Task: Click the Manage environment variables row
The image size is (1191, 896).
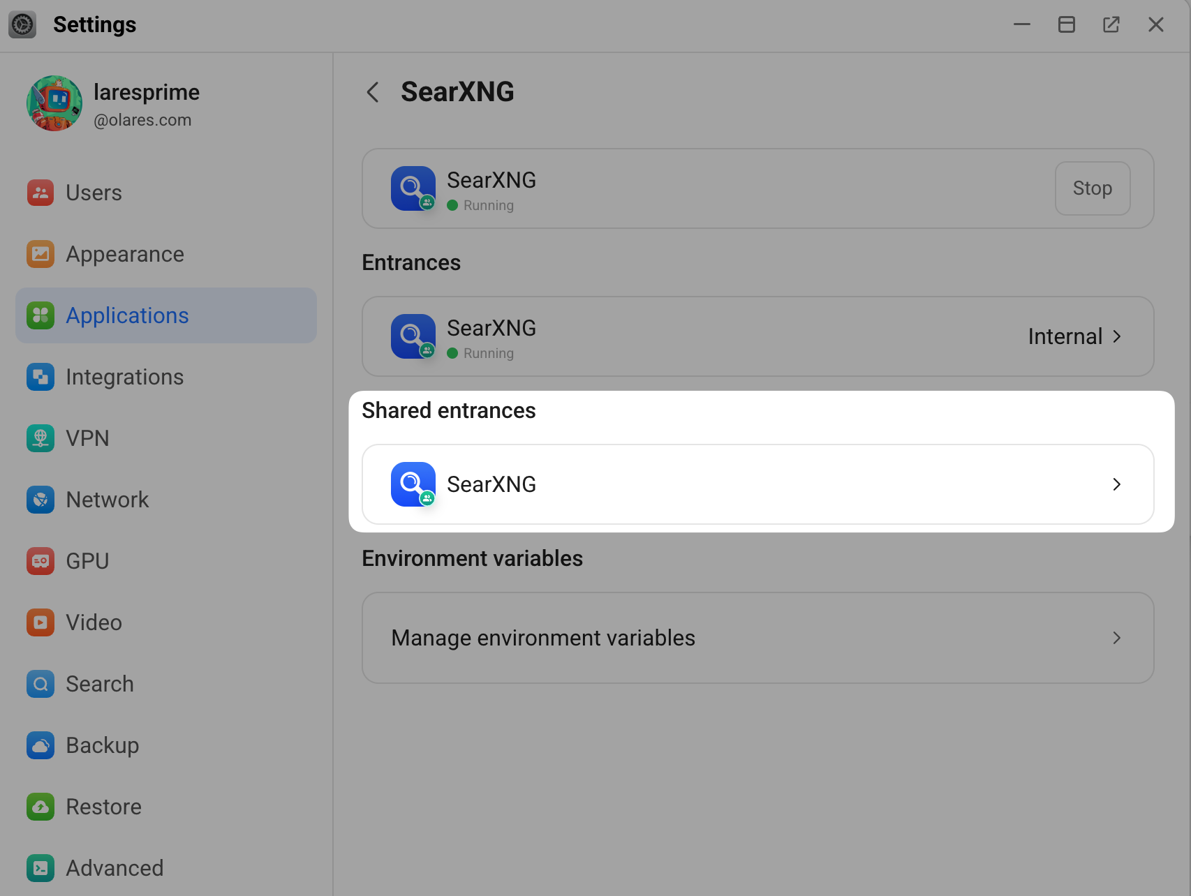Action: (758, 638)
